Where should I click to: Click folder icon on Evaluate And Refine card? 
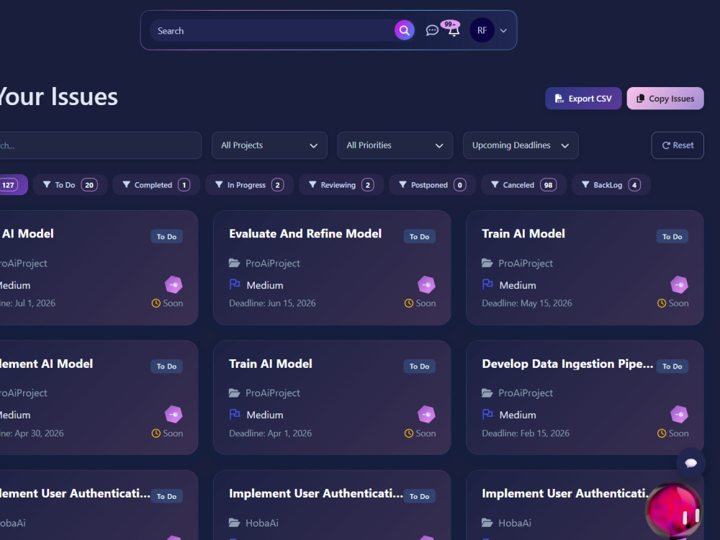click(234, 263)
